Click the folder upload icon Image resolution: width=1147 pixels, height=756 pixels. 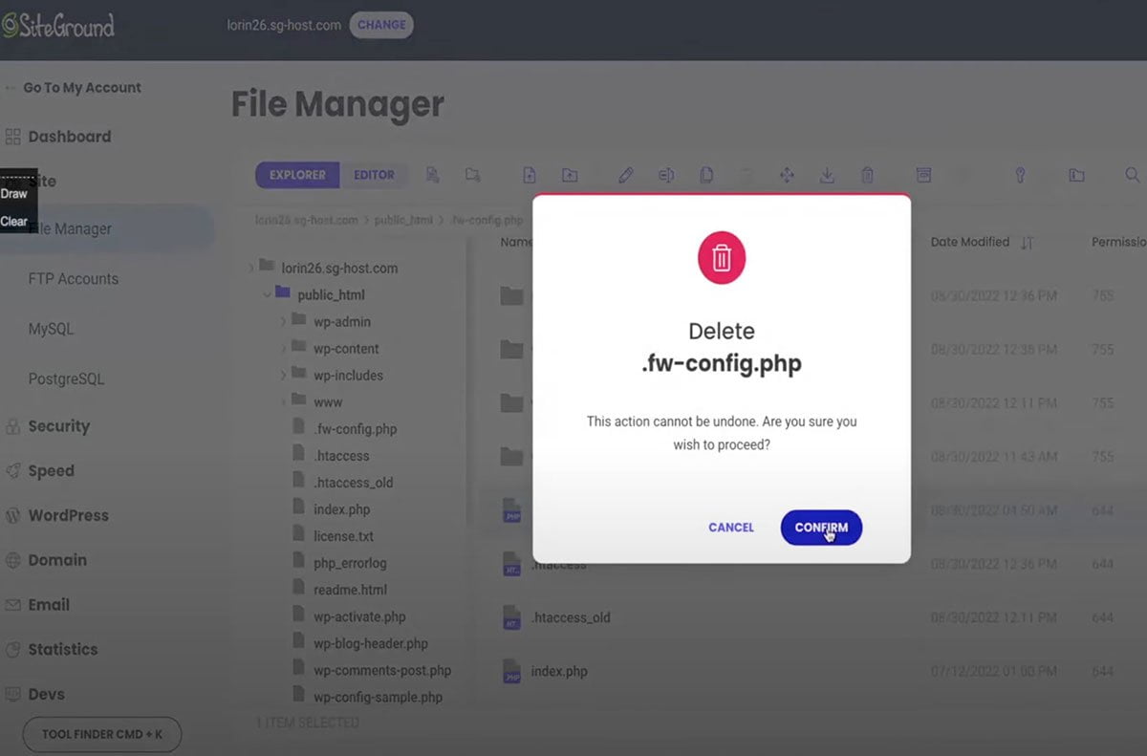(570, 175)
